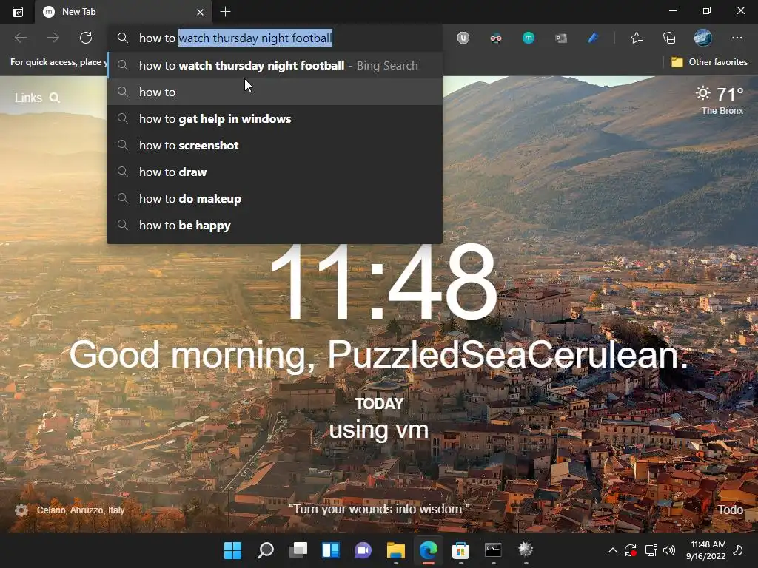Open the Links menu

[28, 98]
